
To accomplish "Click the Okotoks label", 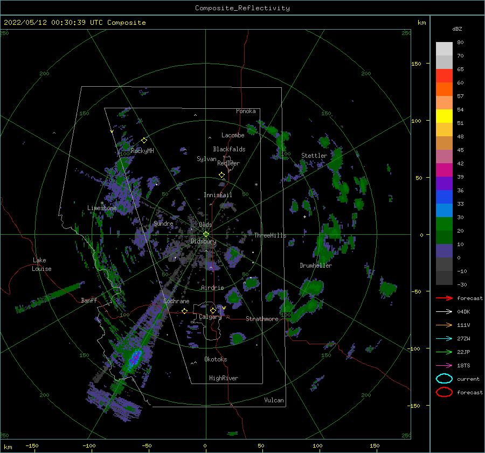I will 216,359.
